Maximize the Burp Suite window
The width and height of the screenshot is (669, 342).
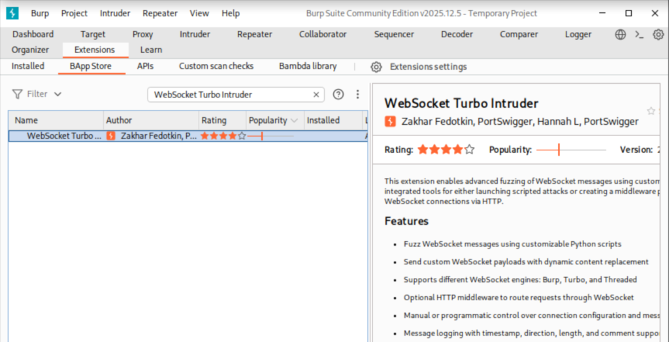point(628,13)
